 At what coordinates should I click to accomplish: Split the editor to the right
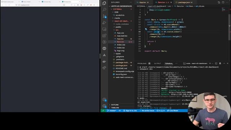pos(223,3)
